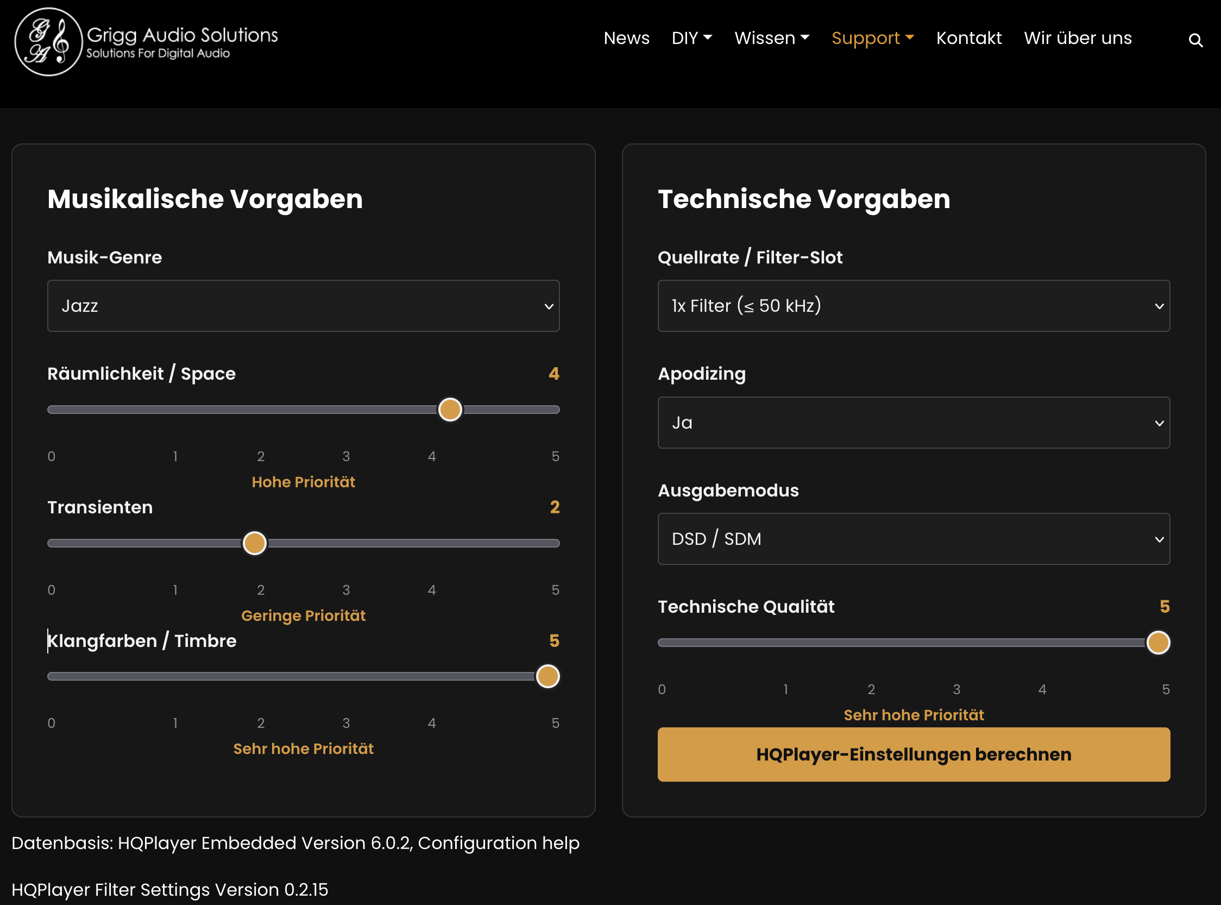This screenshot has height=905, width=1221.
Task: Click tick label 4 under Transienten slider
Action: 432,590
